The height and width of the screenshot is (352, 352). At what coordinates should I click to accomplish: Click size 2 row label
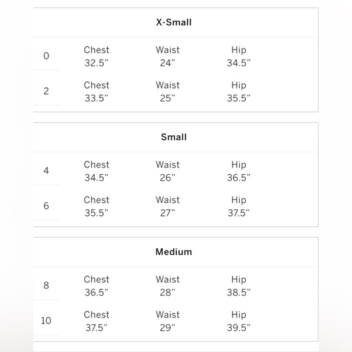point(46,91)
